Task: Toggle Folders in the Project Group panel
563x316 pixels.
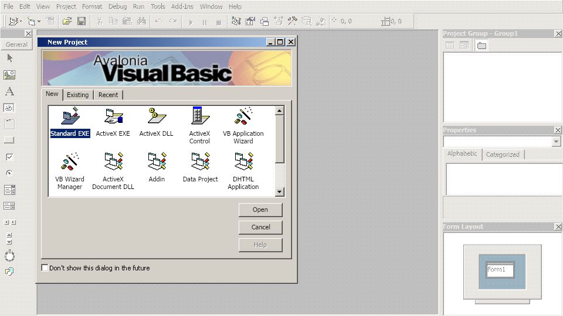Action: [481, 46]
